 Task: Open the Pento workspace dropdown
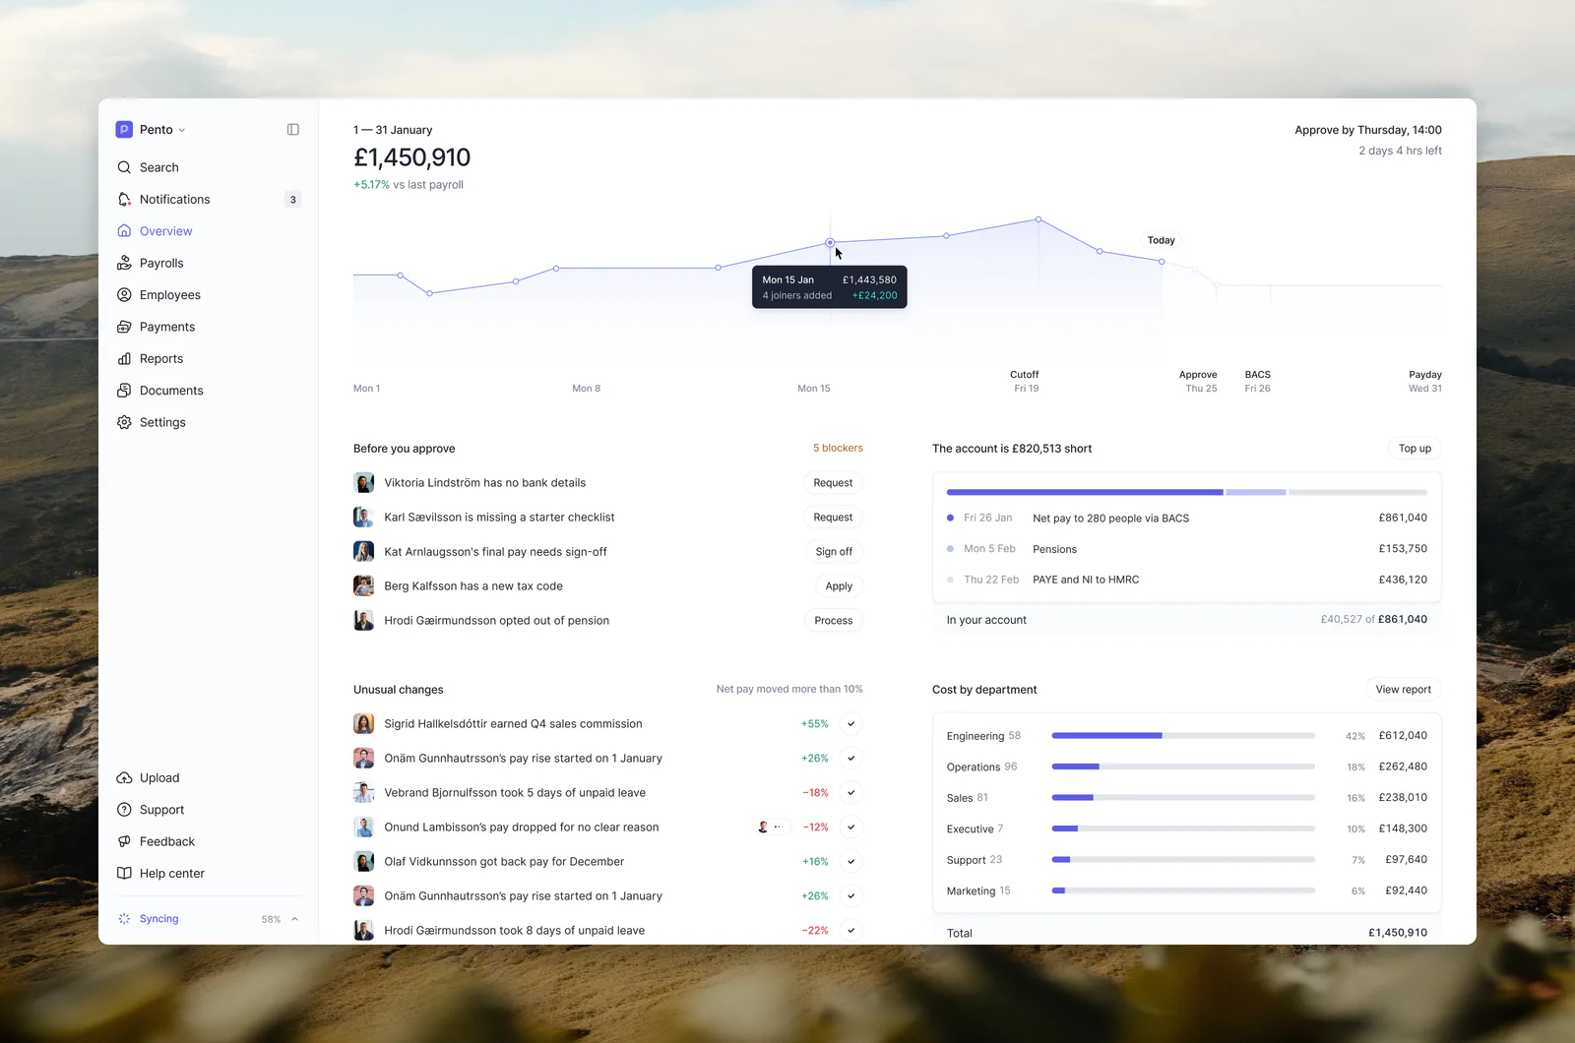pos(151,130)
